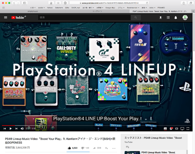
Task: Enter fullscreen mode
Action: [x=188, y=129]
